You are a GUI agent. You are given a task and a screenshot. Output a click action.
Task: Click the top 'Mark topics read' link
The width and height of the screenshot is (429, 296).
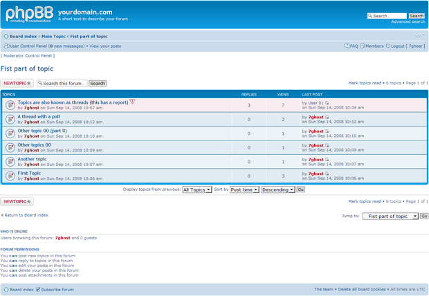point(365,83)
